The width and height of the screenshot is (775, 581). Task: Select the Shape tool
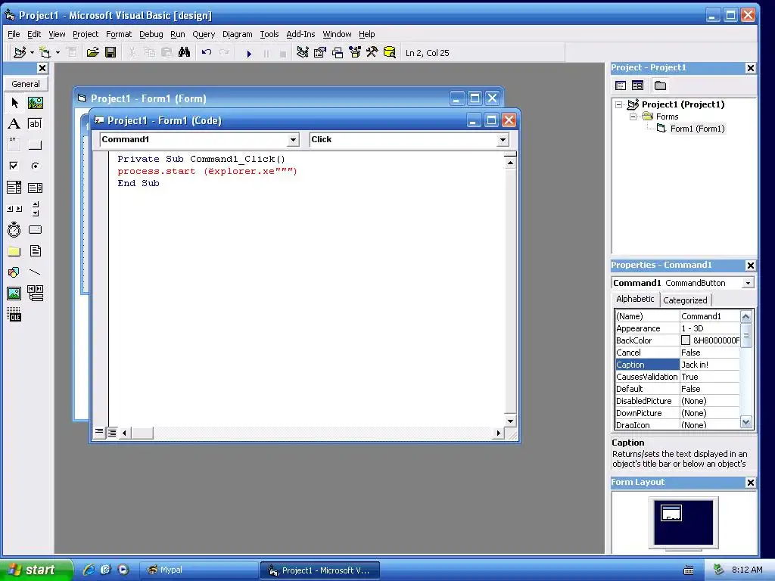(x=14, y=272)
